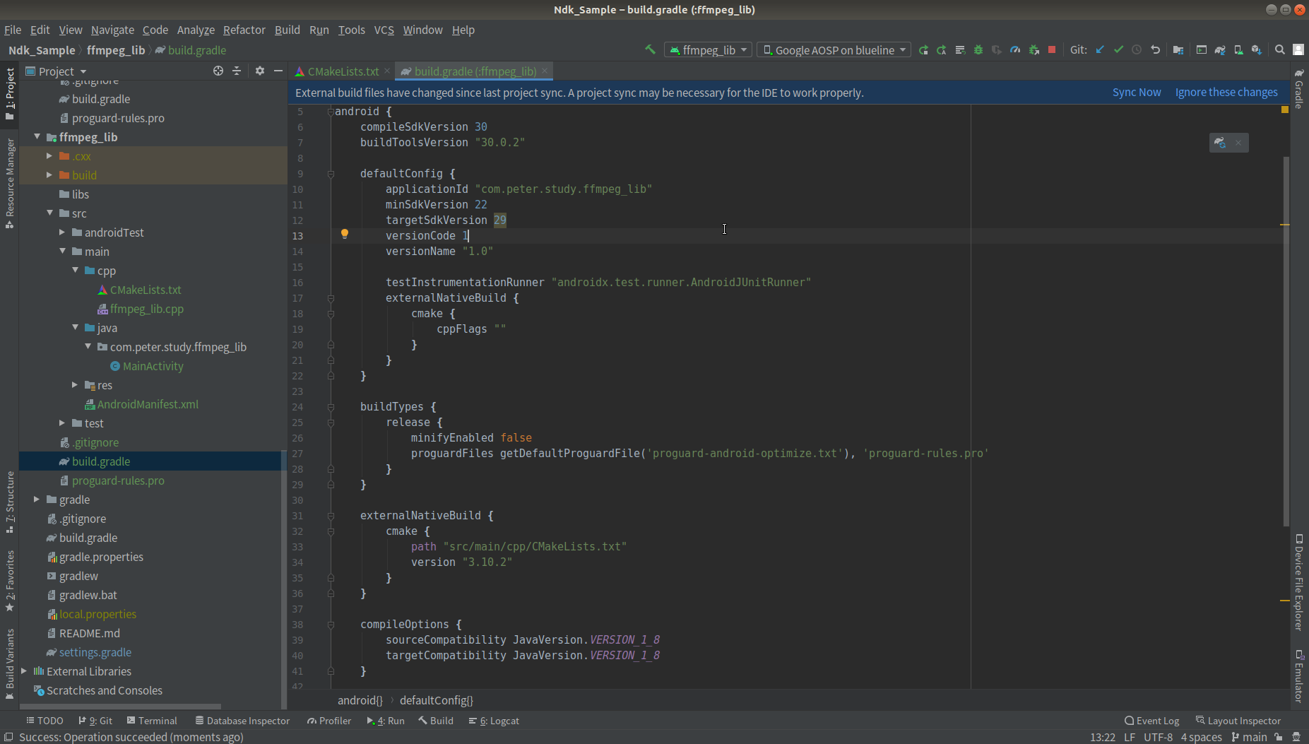The height and width of the screenshot is (744, 1309).
Task: Collapse the ffmpeg_lib tree node
Action: coord(37,136)
